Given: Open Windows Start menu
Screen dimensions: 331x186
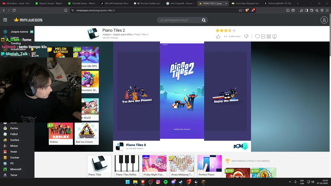Looking at the screenshot, I should (x=127, y=182).
